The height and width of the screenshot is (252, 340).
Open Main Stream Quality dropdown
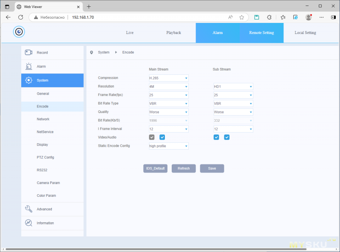click(168, 112)
